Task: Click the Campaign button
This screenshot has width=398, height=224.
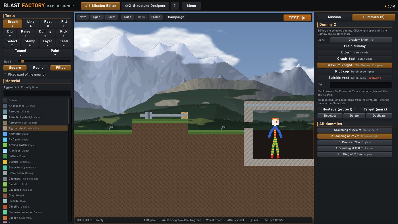Action: [176, 17]
